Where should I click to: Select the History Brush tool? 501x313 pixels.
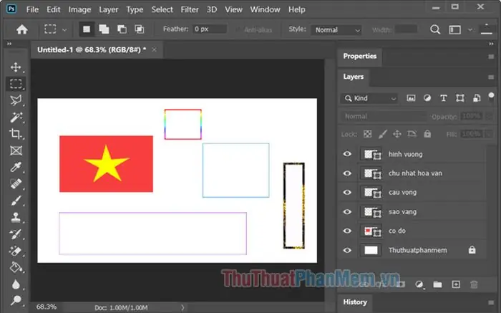[16, 234]
